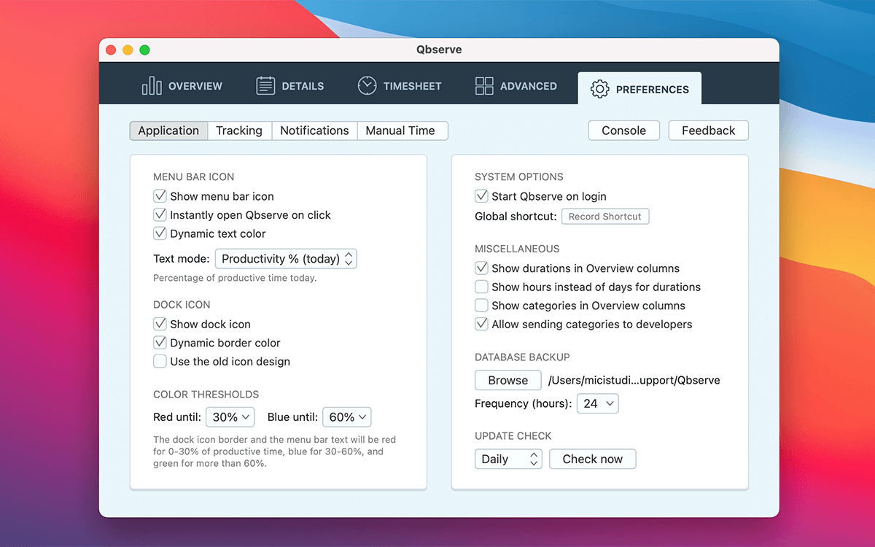Toggle Show dock icon checkbox
Screen dimensions: 875x547
[160, 324]
